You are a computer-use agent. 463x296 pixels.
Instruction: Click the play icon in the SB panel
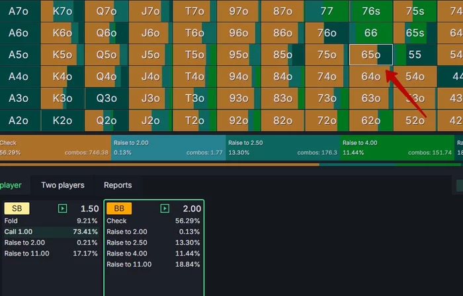(x=62, y=208)
